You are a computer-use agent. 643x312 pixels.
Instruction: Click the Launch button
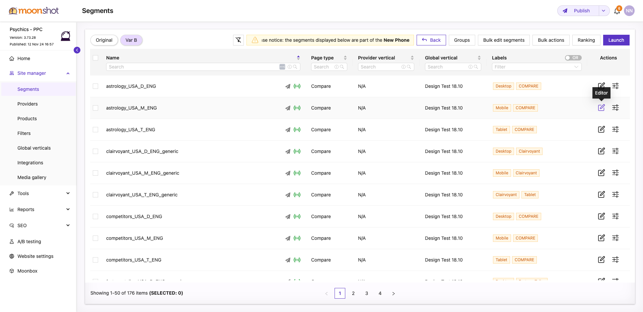616,40
